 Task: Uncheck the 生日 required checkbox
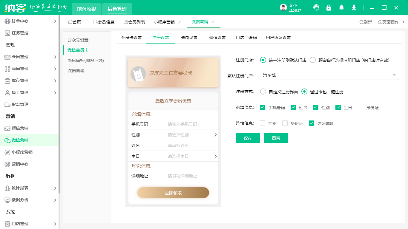pos(338,107)
